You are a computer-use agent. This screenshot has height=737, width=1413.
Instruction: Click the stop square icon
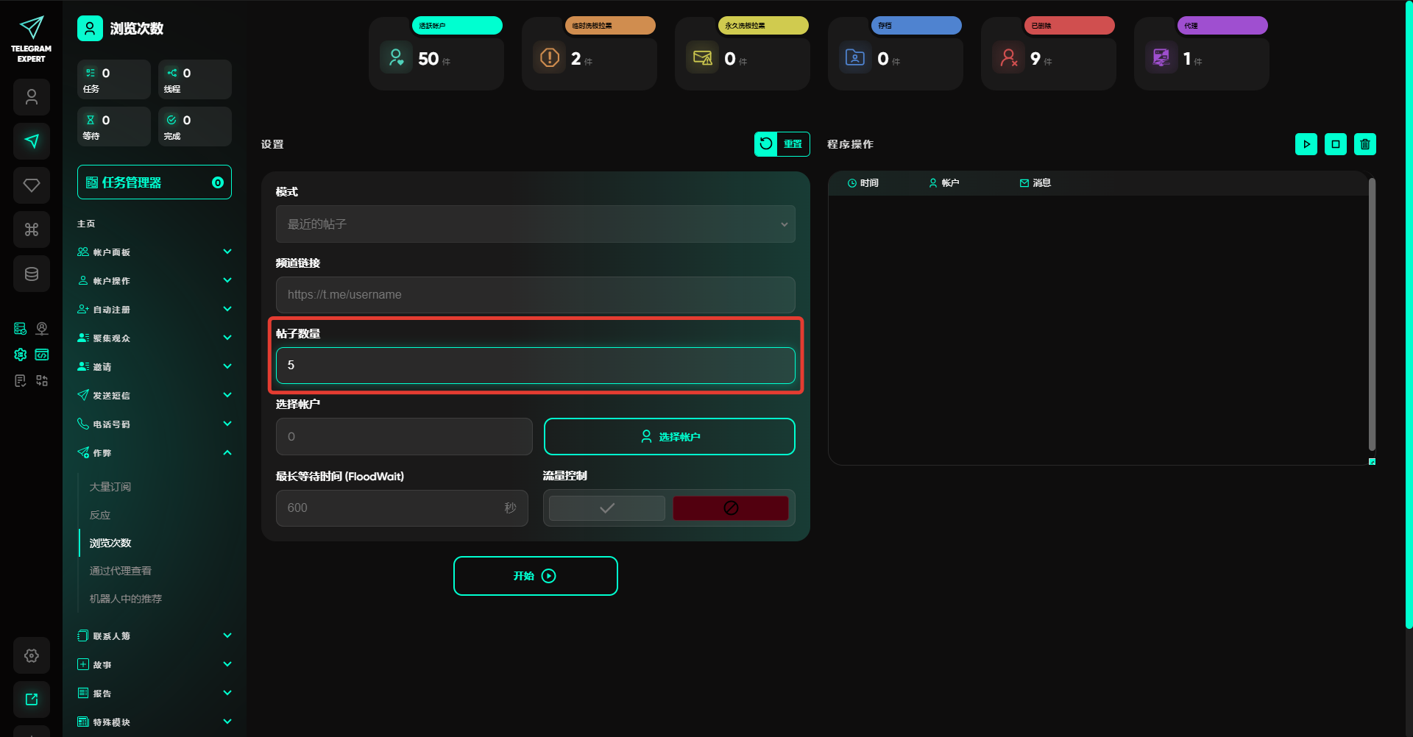click(x=1335, y=144)
